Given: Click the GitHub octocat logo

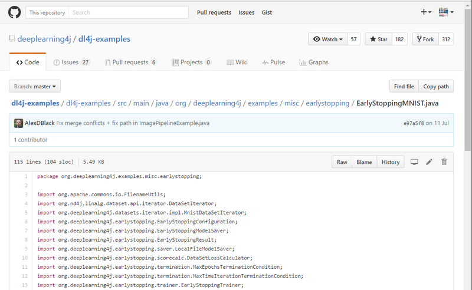Looking at the screenshot, I should [14, 12].
